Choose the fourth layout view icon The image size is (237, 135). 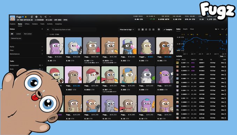pyautogui.click(x=150, y=29)
